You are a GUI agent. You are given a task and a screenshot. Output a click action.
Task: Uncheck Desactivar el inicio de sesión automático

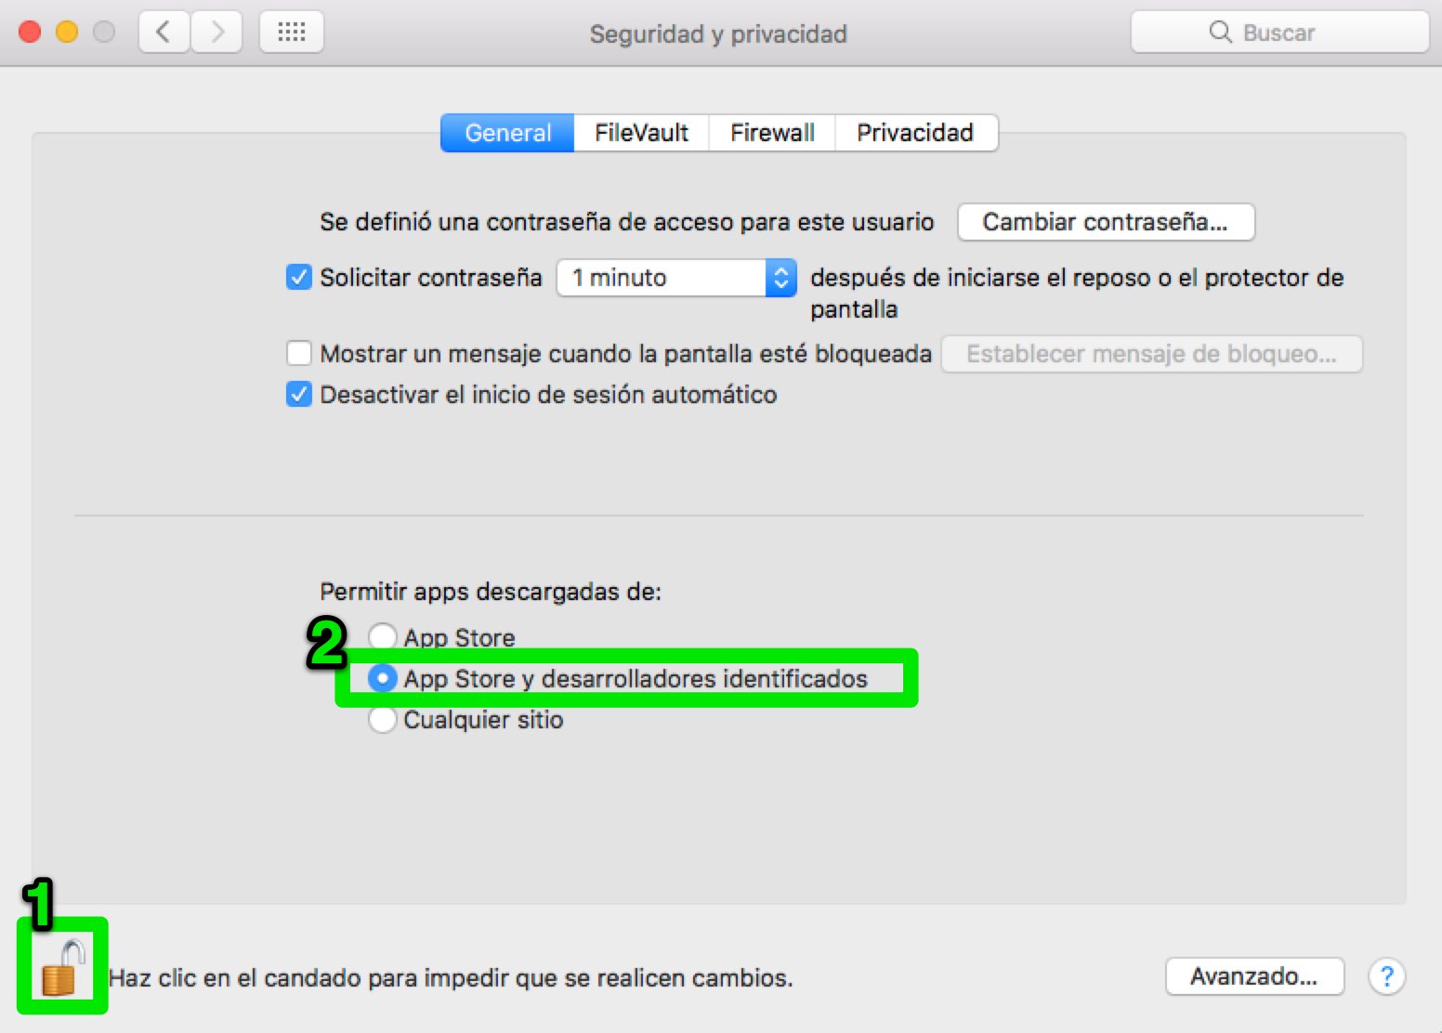(x=299, y=395)
